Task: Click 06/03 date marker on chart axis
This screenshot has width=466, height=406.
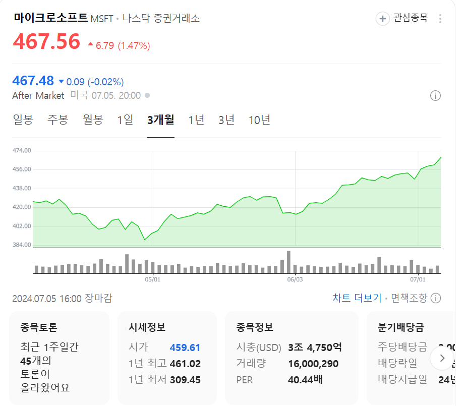Action: [x=295, y=279]
